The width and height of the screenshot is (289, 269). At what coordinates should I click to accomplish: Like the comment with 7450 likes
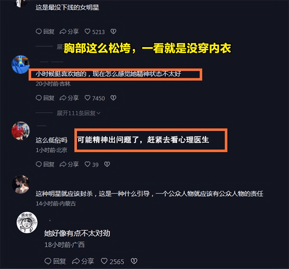[94, 98]
